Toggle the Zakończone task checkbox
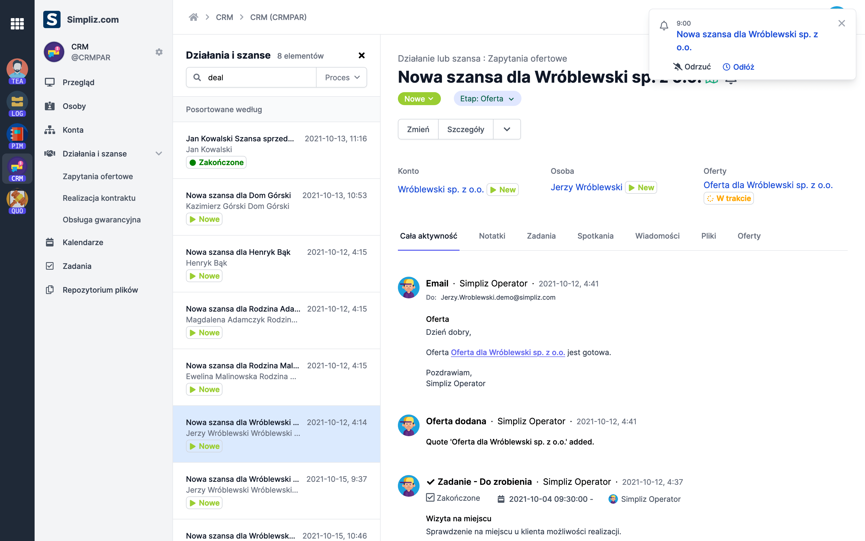Image resolution: width=865 pixels, height=541 pixels. [430, 498]
